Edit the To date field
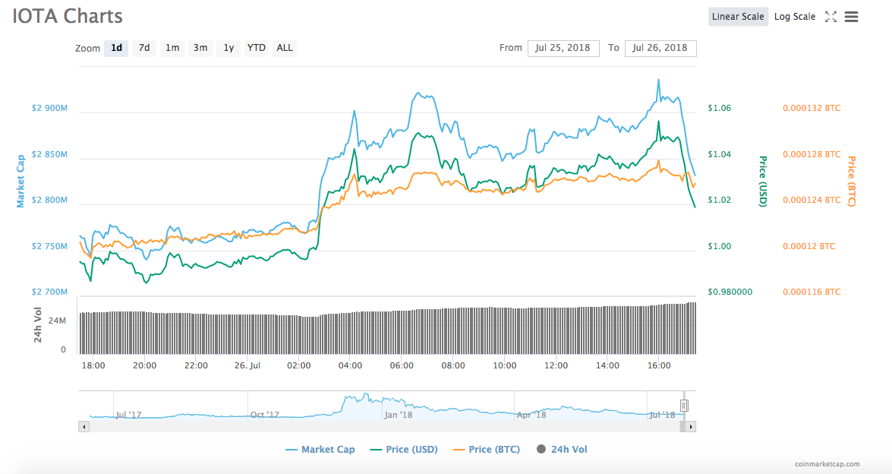Screen dimensions: 892x474 tap(660, 48)
